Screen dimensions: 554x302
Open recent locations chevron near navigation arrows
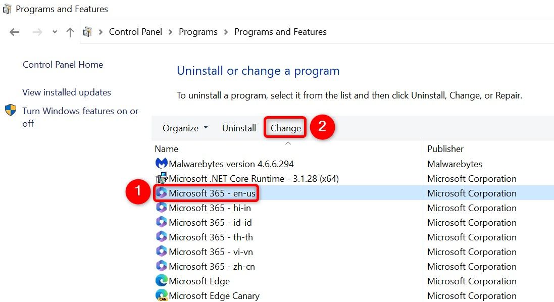coord(55,31)
